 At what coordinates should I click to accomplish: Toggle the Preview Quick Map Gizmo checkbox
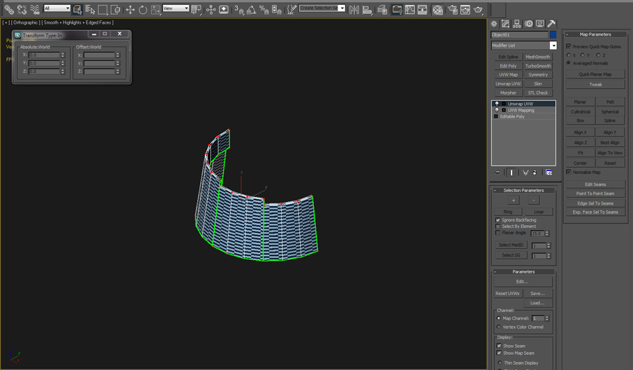pyautogui.click(x=569, y=47)
